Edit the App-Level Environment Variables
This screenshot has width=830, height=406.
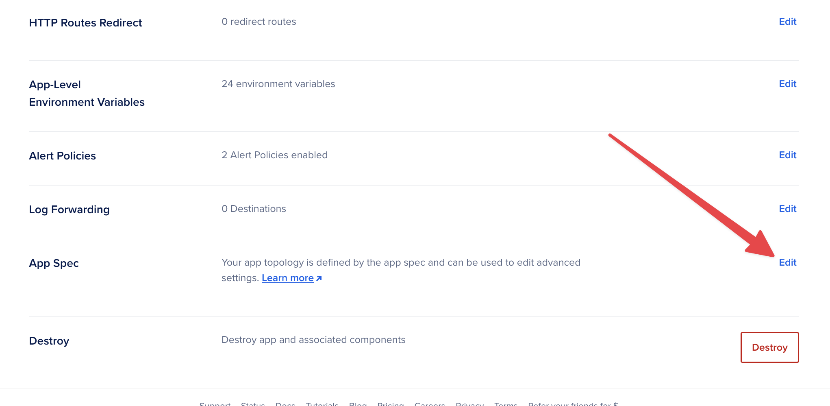coord(787,84)
